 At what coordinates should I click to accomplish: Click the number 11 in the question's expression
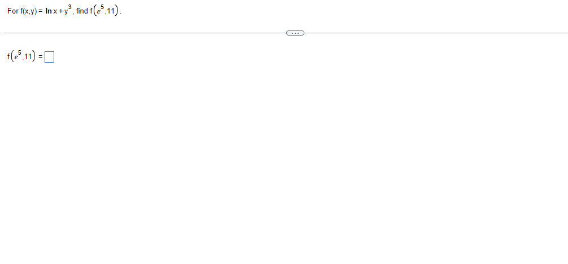110,12
